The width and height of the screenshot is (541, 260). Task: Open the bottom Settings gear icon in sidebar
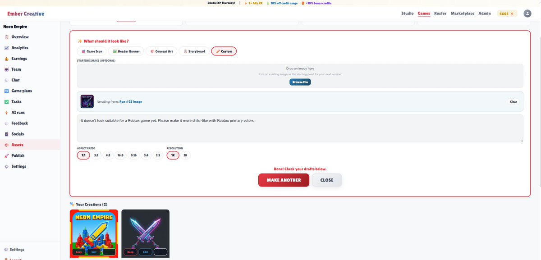[5, 250]
